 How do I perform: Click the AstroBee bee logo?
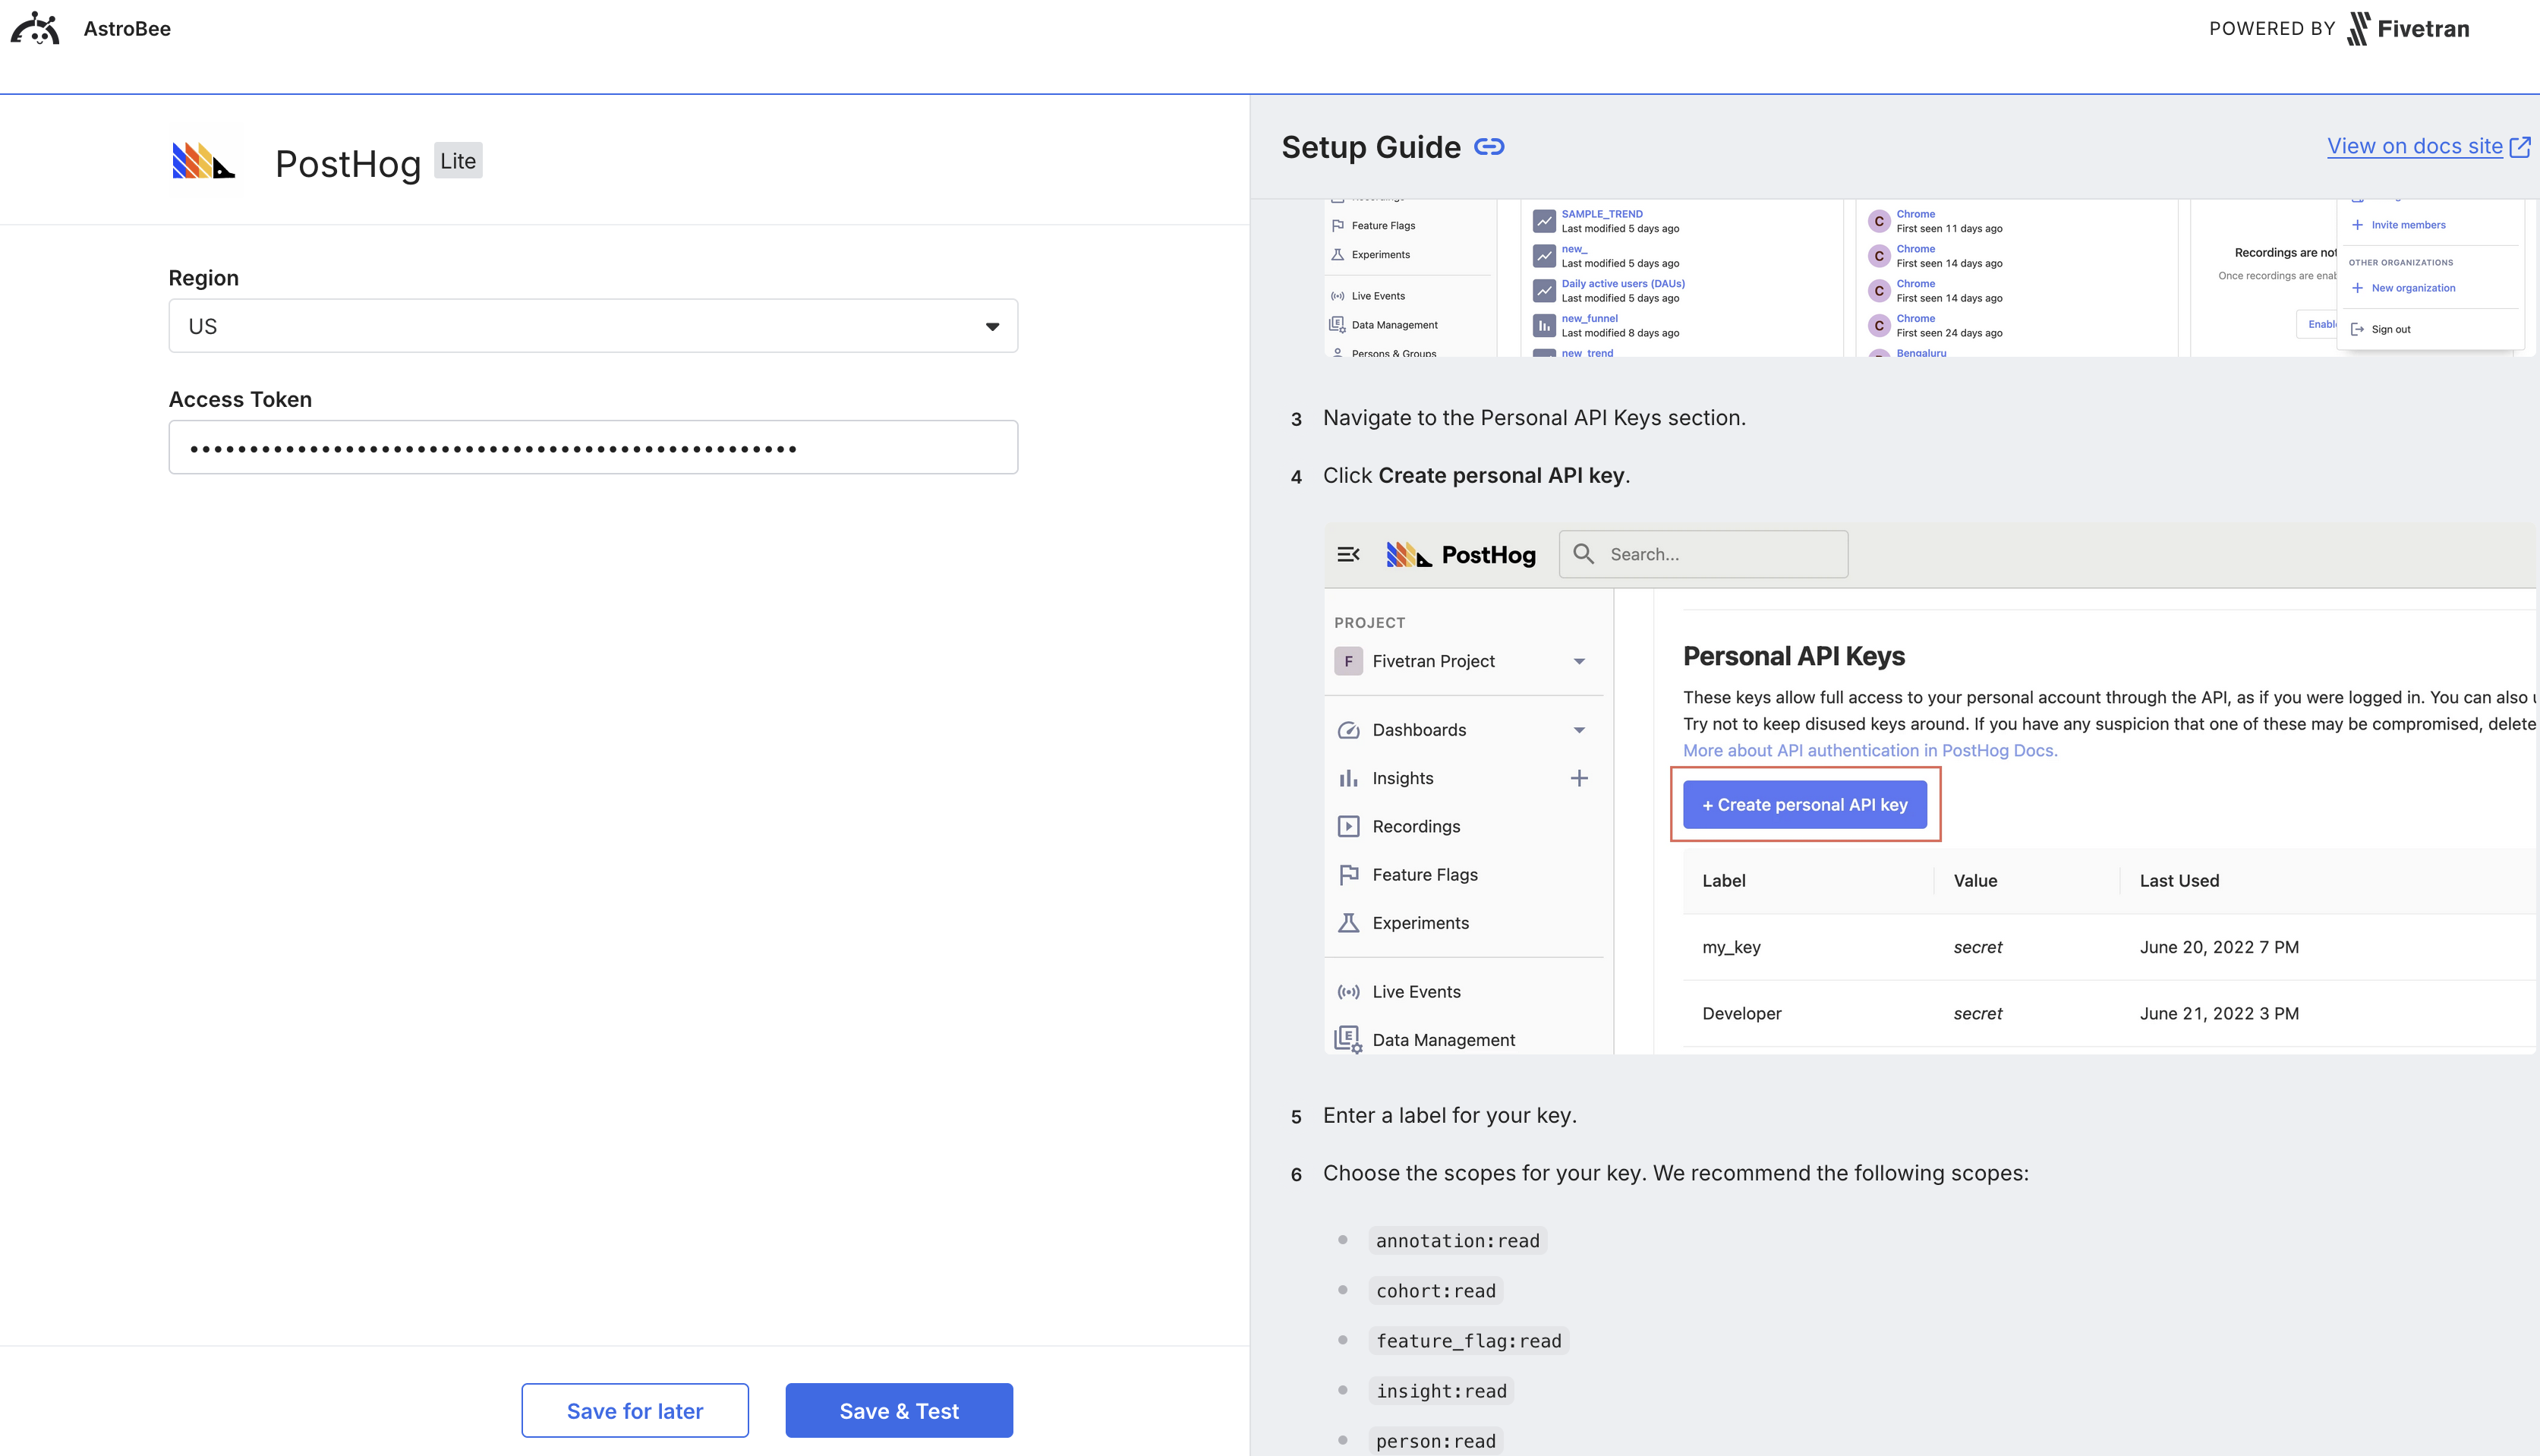point(34,28)
